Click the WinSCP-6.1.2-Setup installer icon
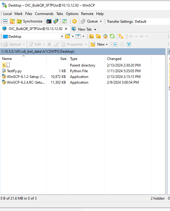The image size is (170, 211). click(4, 76)
